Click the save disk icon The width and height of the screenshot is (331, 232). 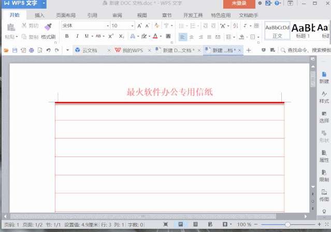(15, 50)
